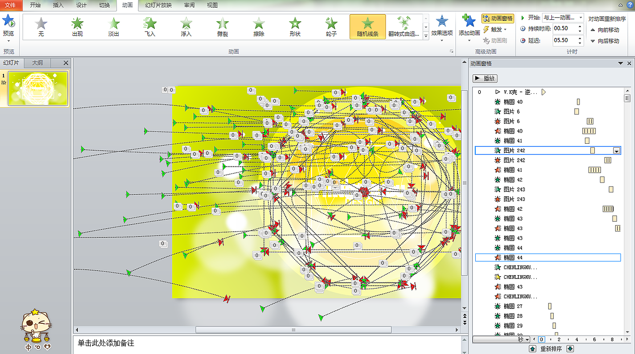Screen dimensions: 635x354
Task: Apply the 淡出 (Fade) animation effect
Action: click(x=114, y=27)
